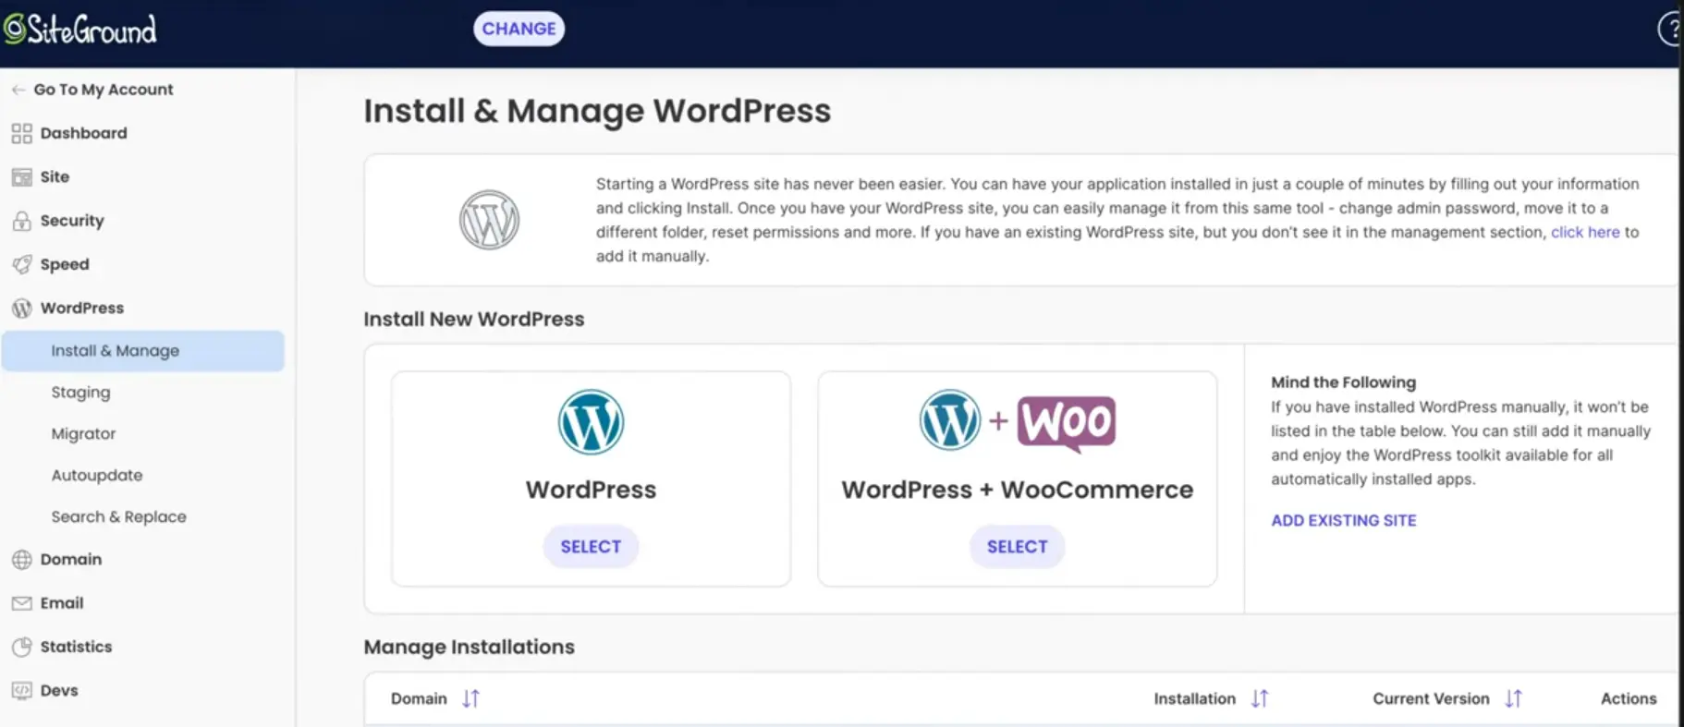This screenshot has width=1684, height=727.
Task: Click the SiteGround logo
Action: (x=80, y=30)
